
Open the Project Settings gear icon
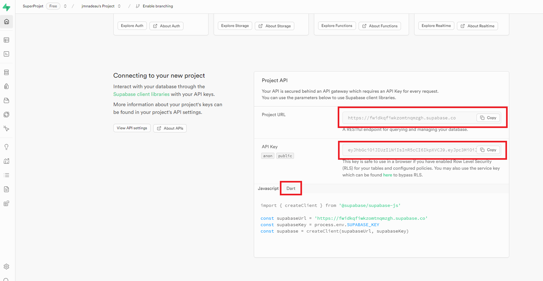coord(6,267)
